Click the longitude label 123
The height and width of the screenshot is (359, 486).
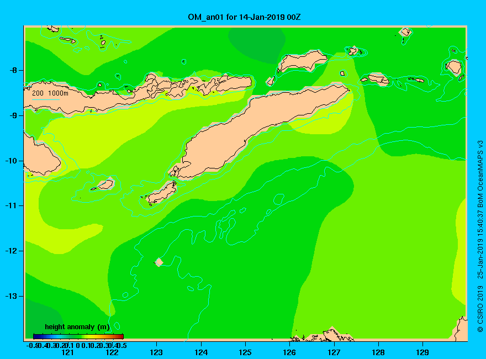coord(156,352)
